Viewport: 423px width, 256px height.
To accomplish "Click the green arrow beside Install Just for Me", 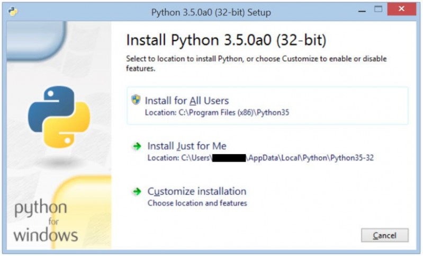I will [138, 146].
